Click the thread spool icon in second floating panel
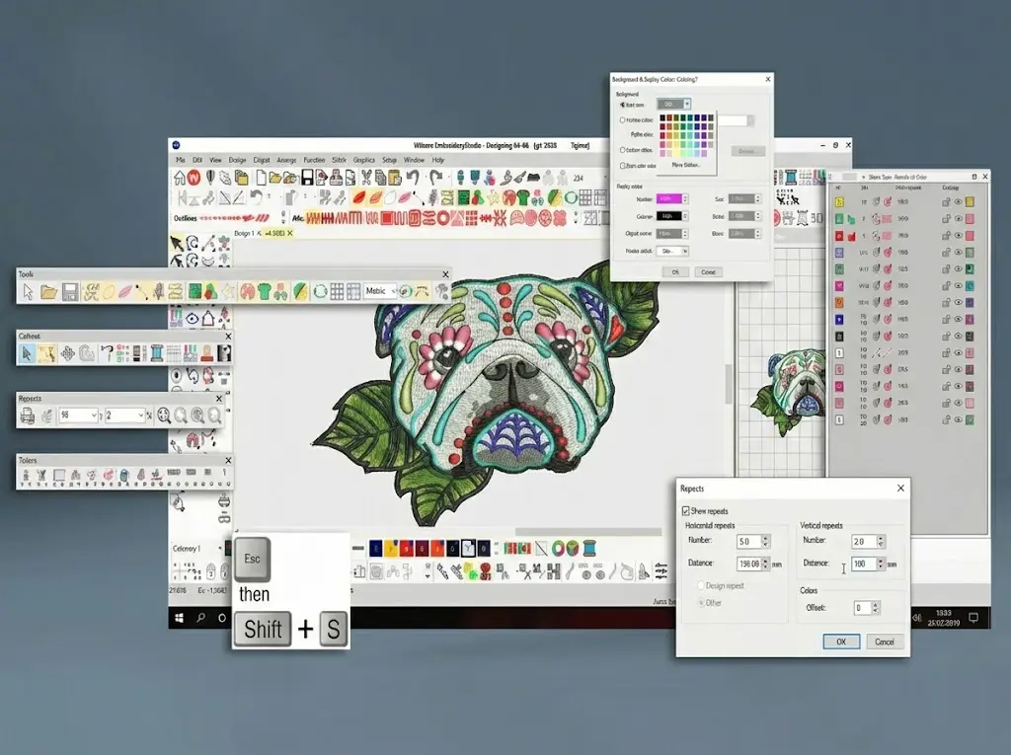The image size is (1011, 755). point(155,352)
